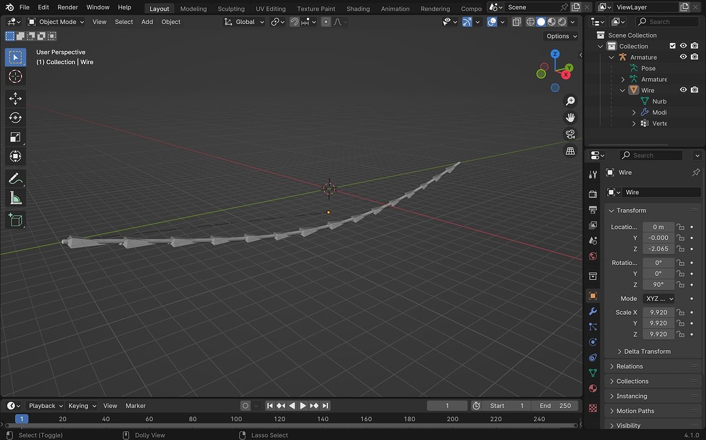Screen dimensions: 706x440
Task: Open the Render Properties tab
Action: (x=593, y=193)
